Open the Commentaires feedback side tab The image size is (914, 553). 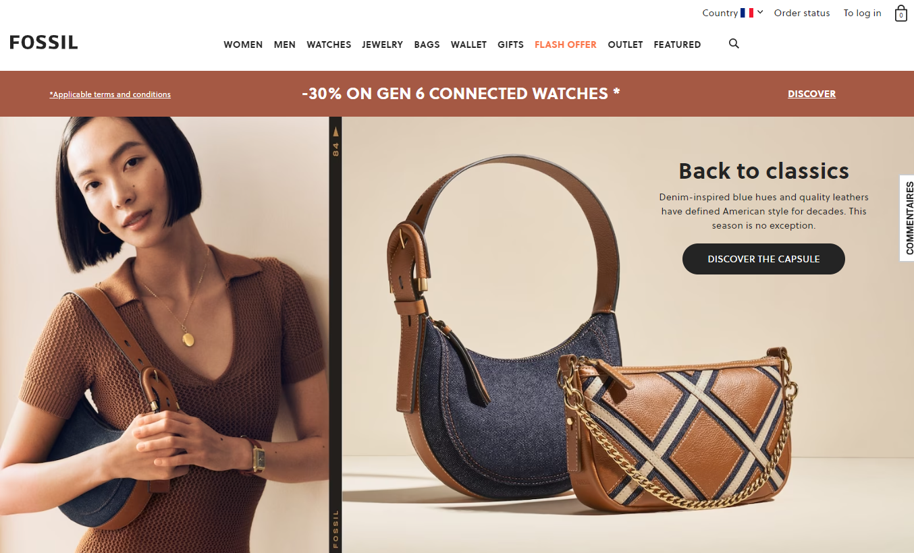(x=907, y=218)
